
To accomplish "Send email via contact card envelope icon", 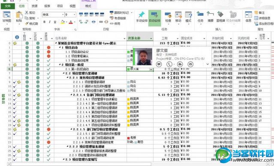I will pyautogui.click(x=190, y=64).
